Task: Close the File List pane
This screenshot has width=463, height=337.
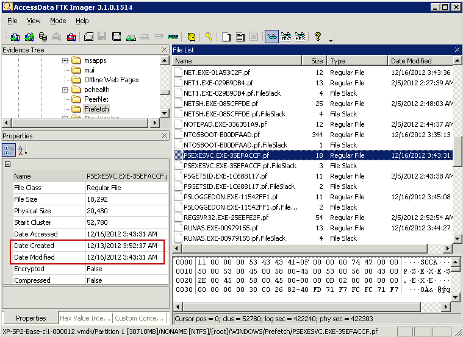Action: pyautogui.click(x=457, y=50)
